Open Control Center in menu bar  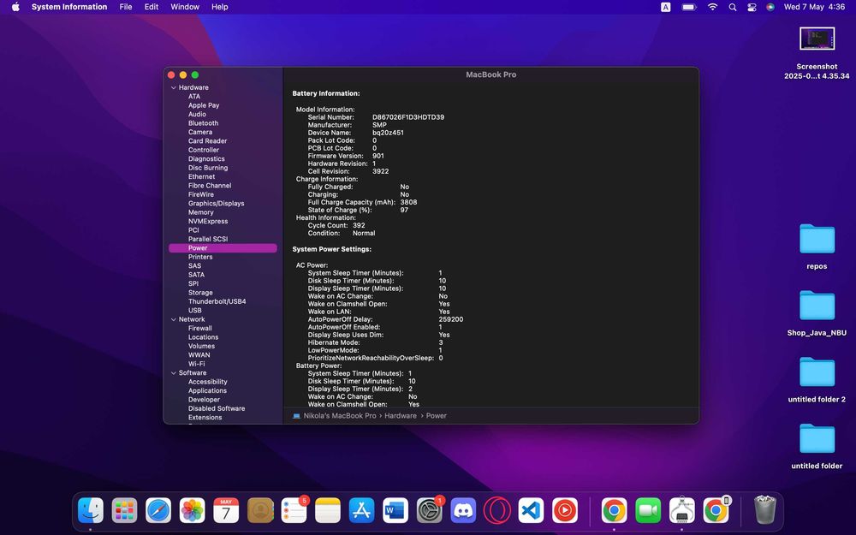point(752,7)
